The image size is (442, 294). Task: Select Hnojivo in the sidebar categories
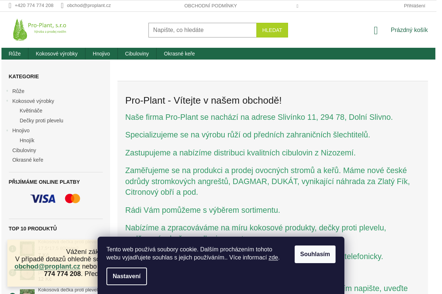[21, 130]
